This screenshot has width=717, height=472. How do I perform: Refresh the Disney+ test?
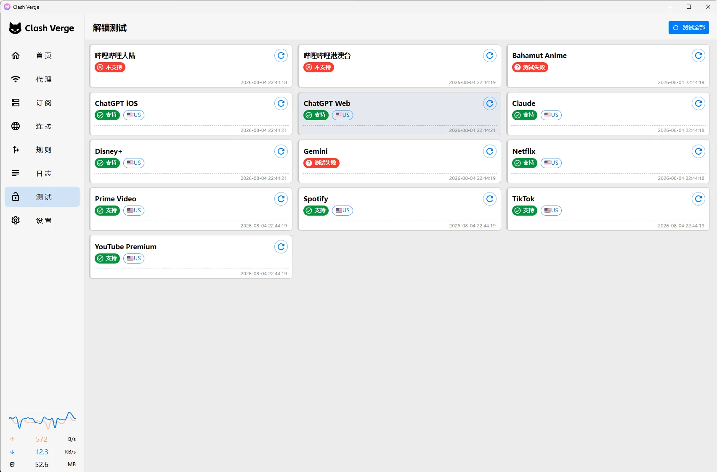pyautogui.click(x=281, y=151)
